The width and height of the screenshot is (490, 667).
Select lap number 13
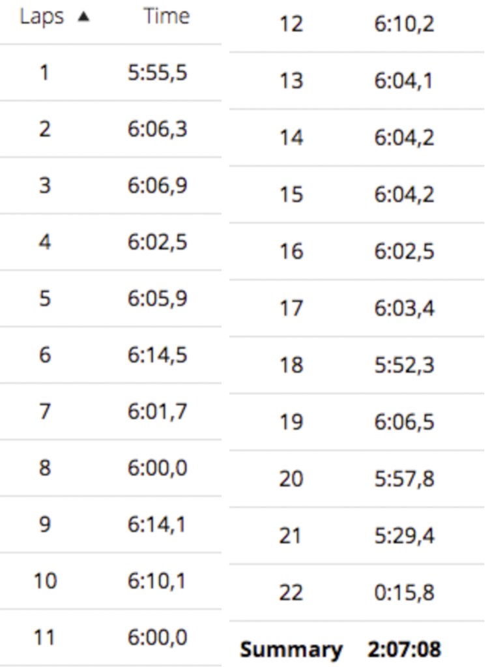[291, 82]
